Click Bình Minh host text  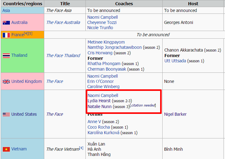coord(173,149)
